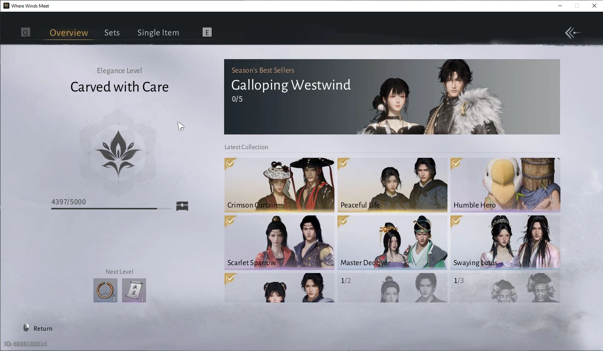
Task: Click the Latest Collection heading
Action: click(246, 147)
